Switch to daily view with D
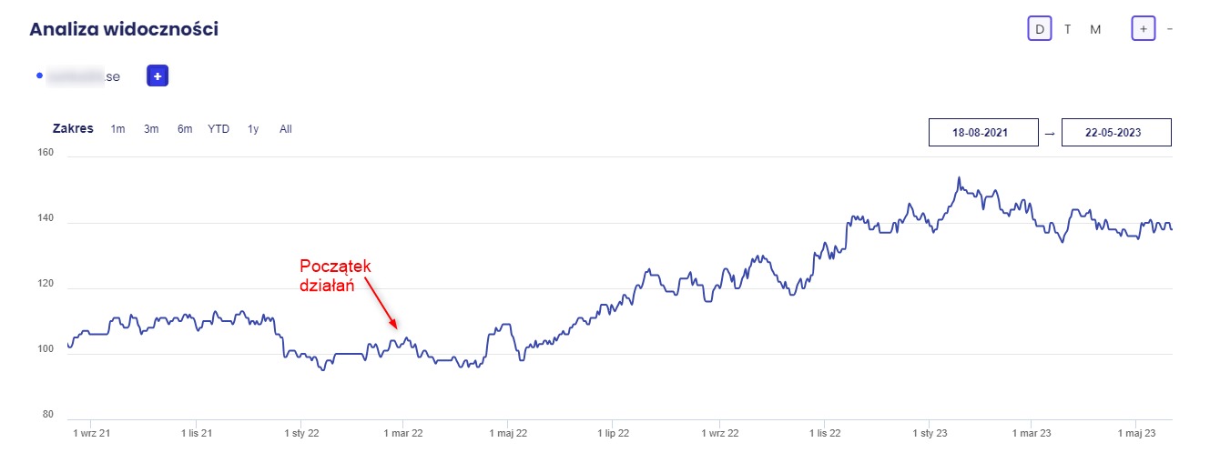Screen dimensions: 1210x473 pos(1039,29)
